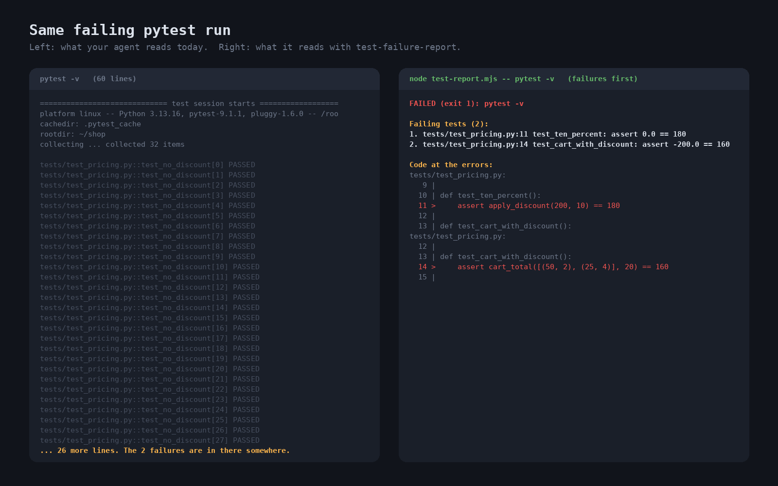
Task: Click the '... 26 more lines' orange note
Action: [x=165, y=451]
